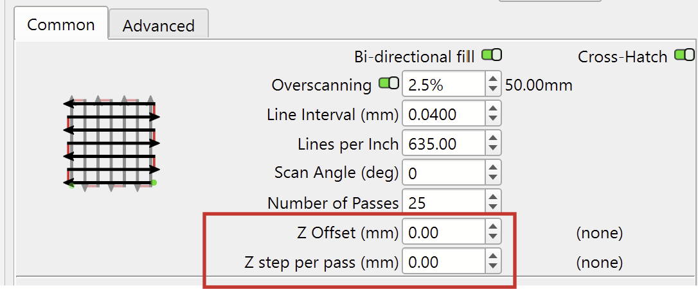
Task: Increase Scan Angle with up arrow
Action: click(x=492, y=168)
